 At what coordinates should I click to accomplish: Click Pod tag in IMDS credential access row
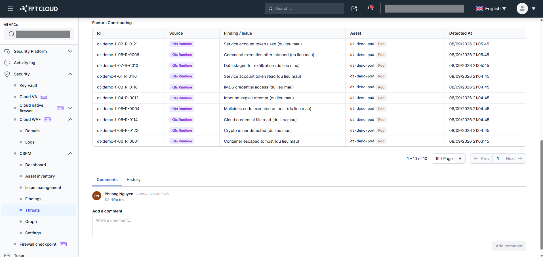pos(381,87)
